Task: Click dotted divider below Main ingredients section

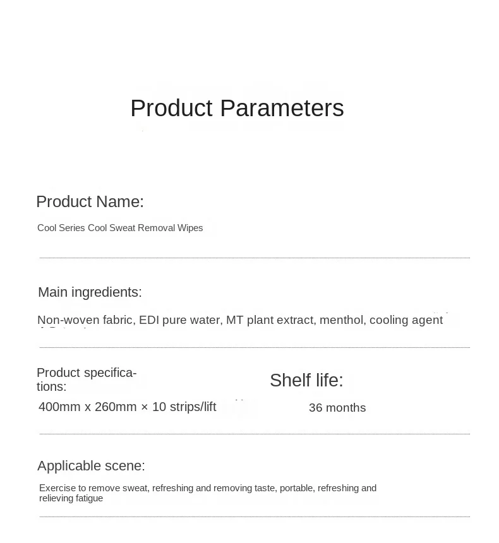Action: pyautogui.click(x=255, y=347)
